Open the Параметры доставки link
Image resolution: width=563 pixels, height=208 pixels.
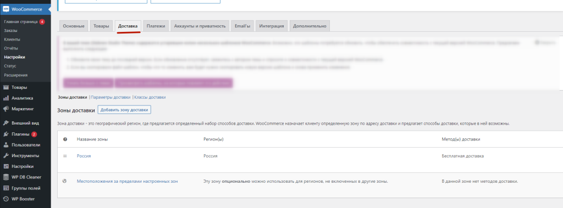111,97
